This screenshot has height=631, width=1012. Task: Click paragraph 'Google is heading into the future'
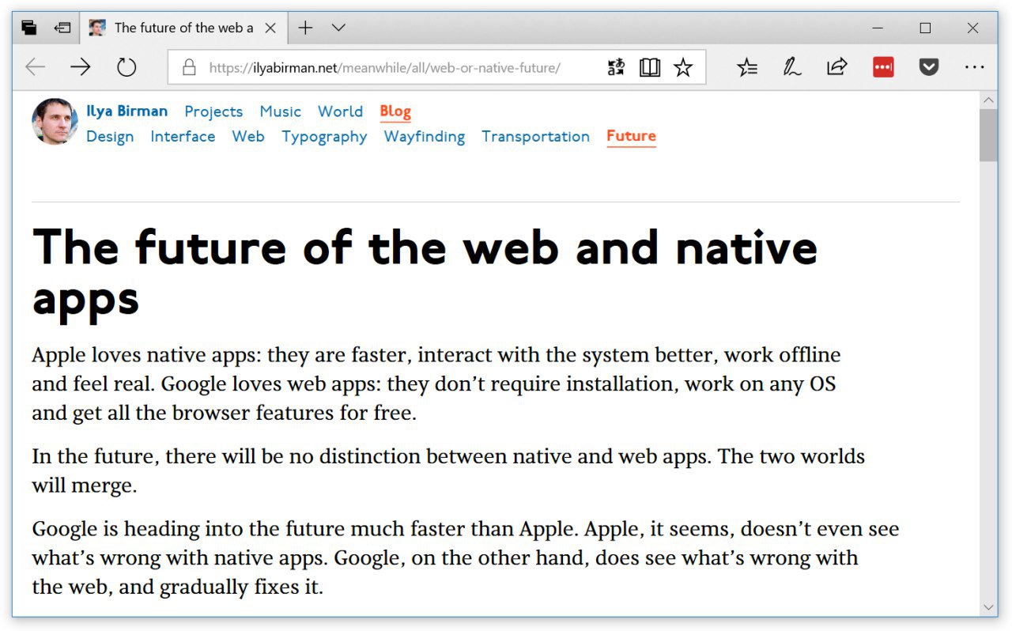point(466,557)
